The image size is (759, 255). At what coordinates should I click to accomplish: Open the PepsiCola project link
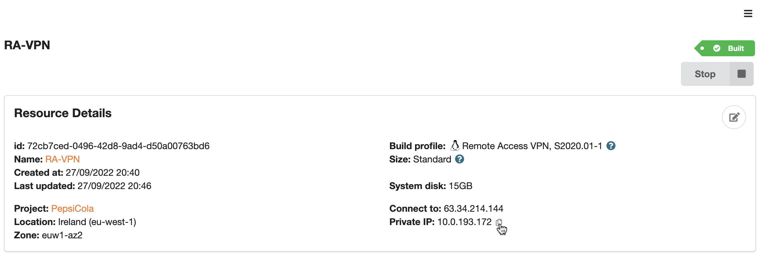tap(72, 208)
